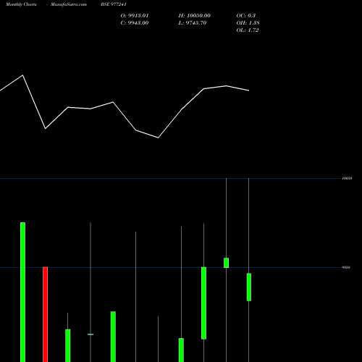Click the 'OL: 1.72' reading
This screenshot has width=362, height=362.
[x=248, y=30]
